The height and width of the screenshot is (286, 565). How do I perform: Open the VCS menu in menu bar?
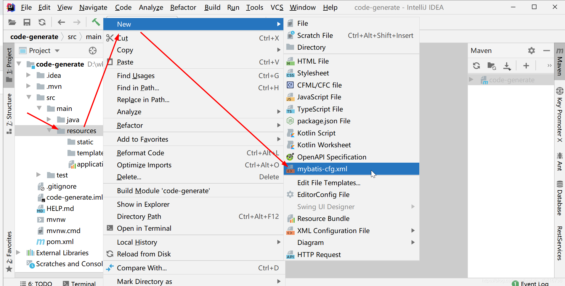[x=277, y=7]
